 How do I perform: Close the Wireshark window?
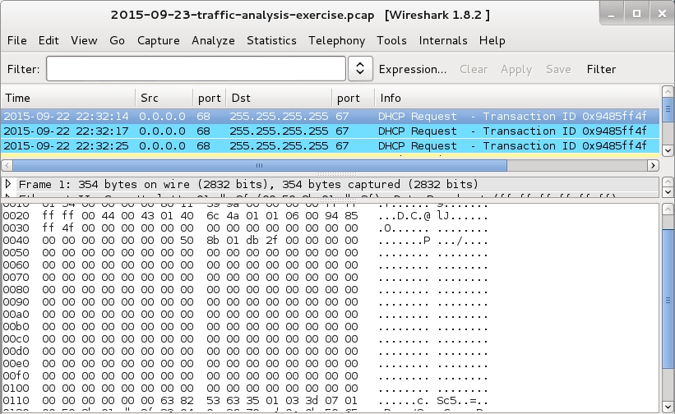662,14
